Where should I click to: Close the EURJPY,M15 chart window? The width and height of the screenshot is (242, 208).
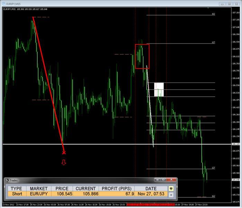point(236,4)
